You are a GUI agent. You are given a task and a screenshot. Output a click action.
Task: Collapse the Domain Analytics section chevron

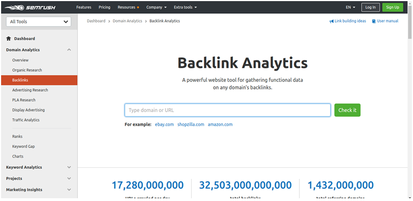[x=69, y=50]
